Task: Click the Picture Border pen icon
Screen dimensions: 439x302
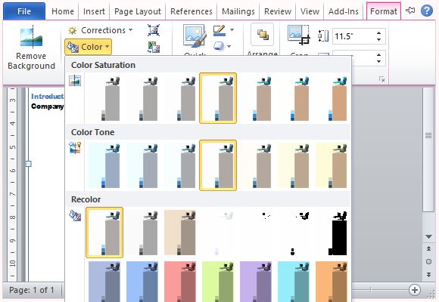Action: (219, 30)
